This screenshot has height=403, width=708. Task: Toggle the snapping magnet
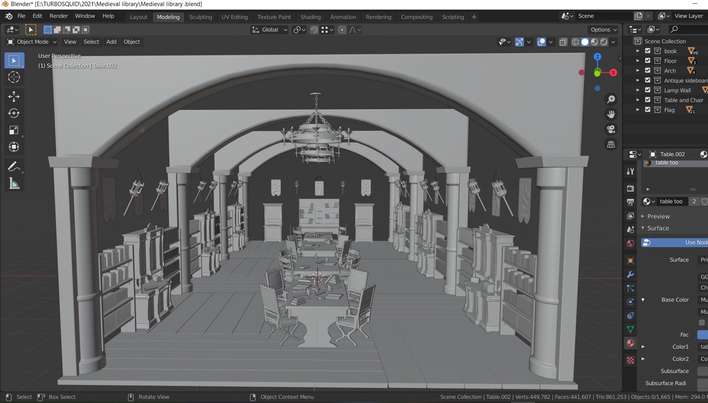tap(314, 30)
